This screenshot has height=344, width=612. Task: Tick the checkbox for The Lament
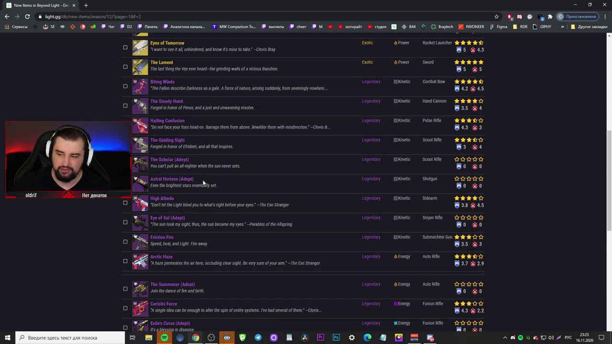click(125, 67)
